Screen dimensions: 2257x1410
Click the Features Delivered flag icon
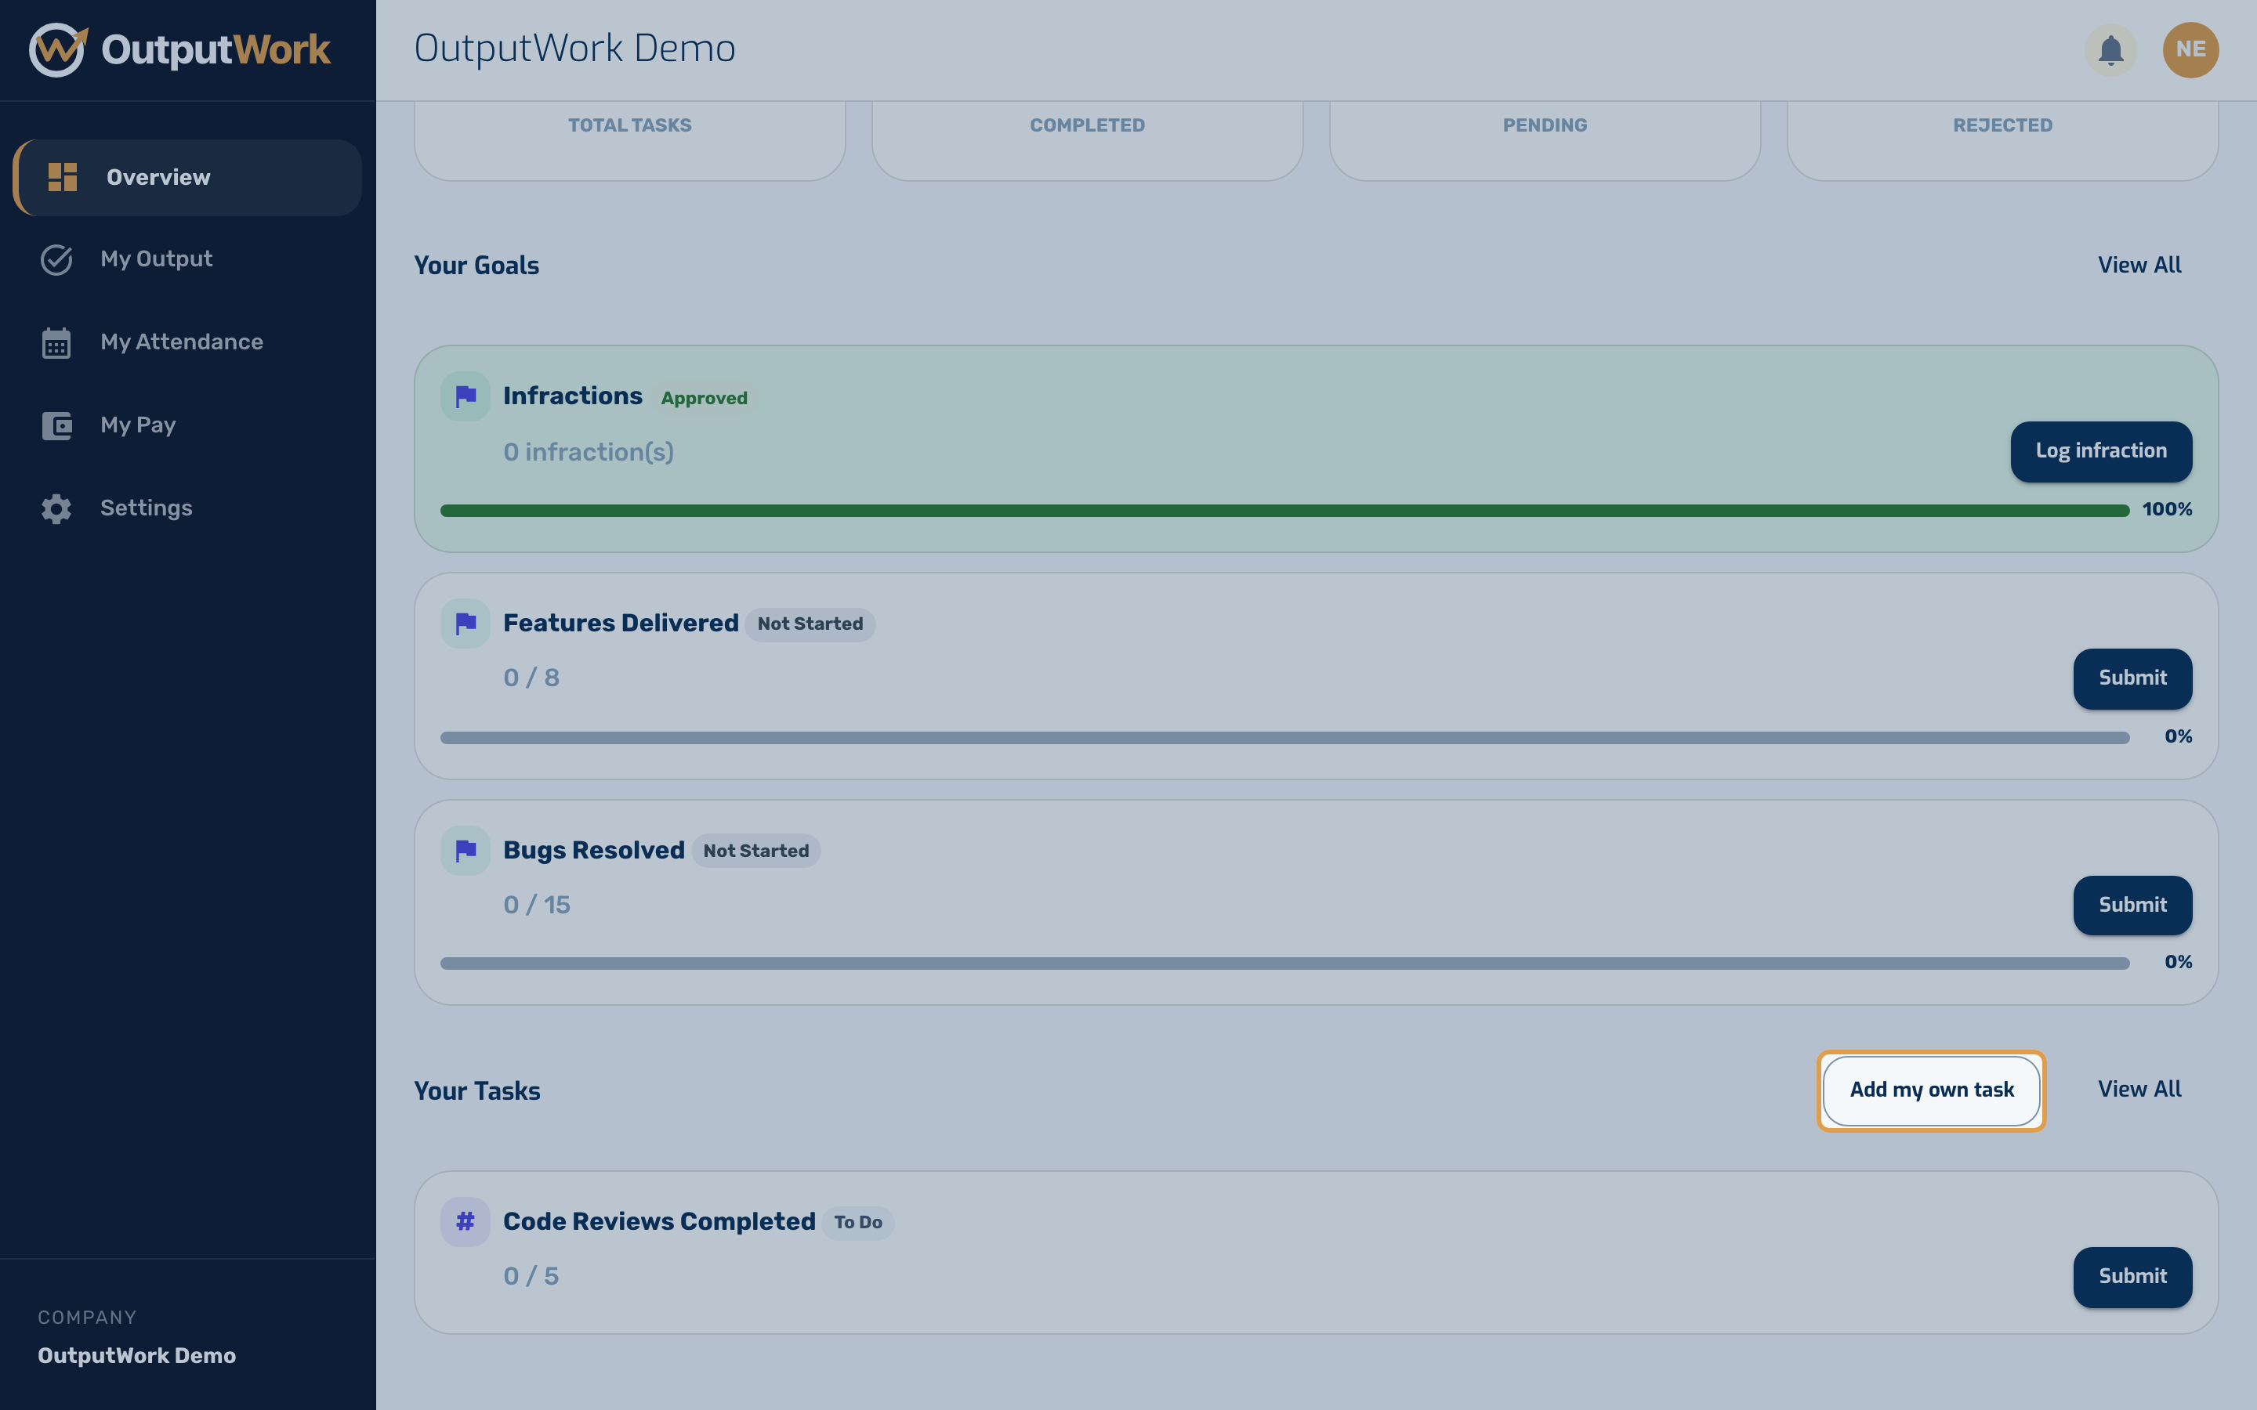[x=466, y=623]
